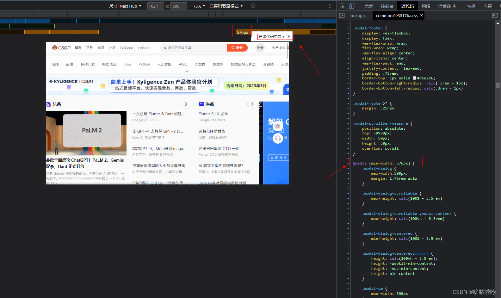This screenshot has height=298, width=501.
Task: Click the customer service headset icon
Action: click(x=278, y=139)
